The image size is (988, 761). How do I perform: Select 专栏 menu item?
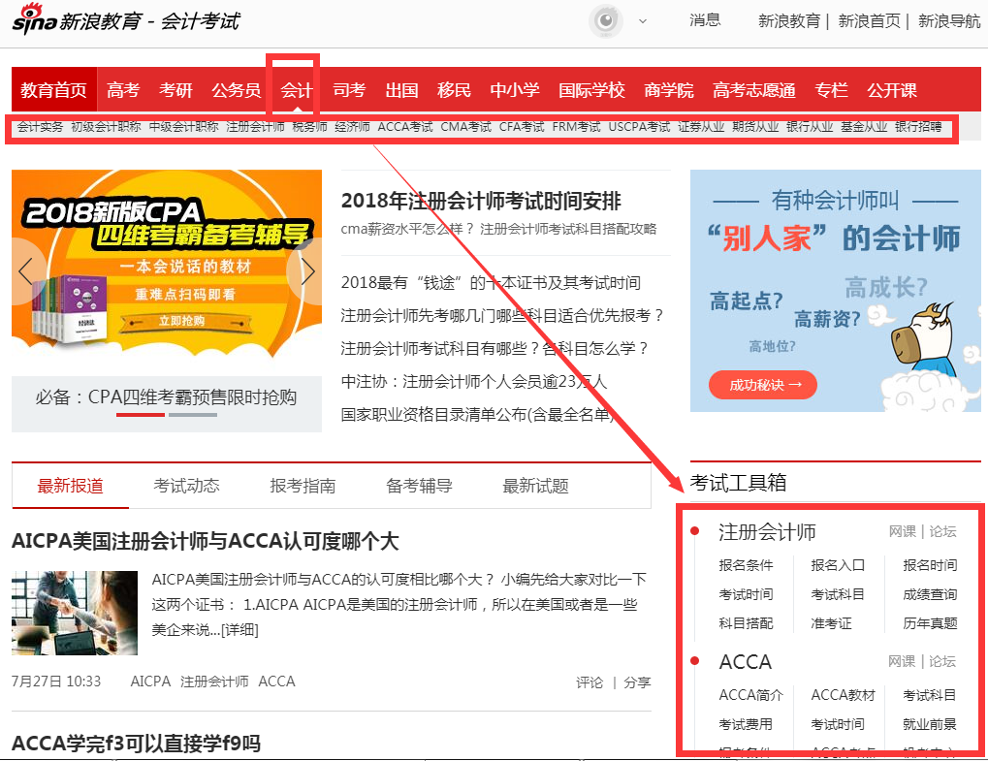[x=831, y=90]
